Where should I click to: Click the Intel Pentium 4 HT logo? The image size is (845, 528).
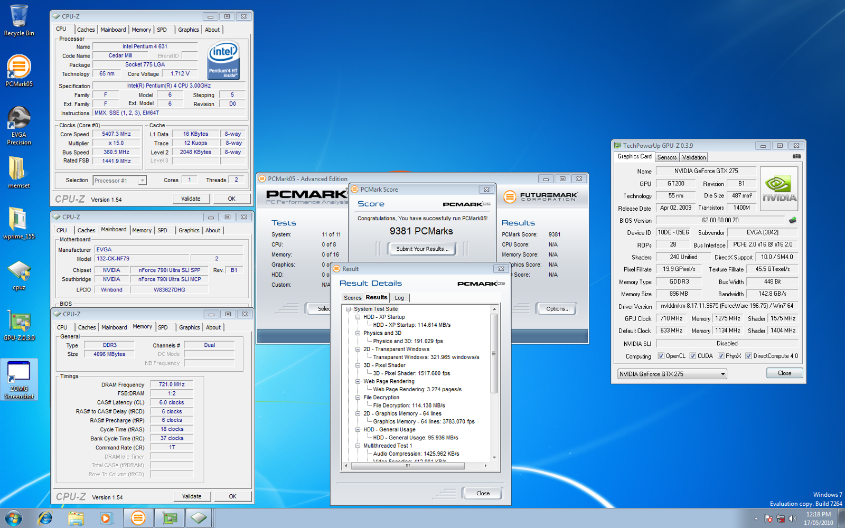pyautogui.click(x=224, y=61)
